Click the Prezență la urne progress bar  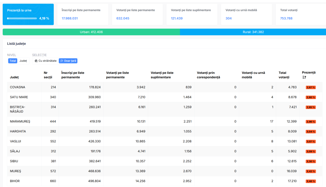point(22,18)
